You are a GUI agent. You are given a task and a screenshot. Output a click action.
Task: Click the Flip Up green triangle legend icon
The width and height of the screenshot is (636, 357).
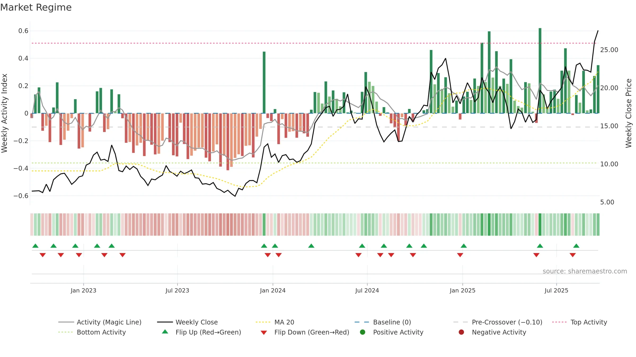click(x=165, y=332)
